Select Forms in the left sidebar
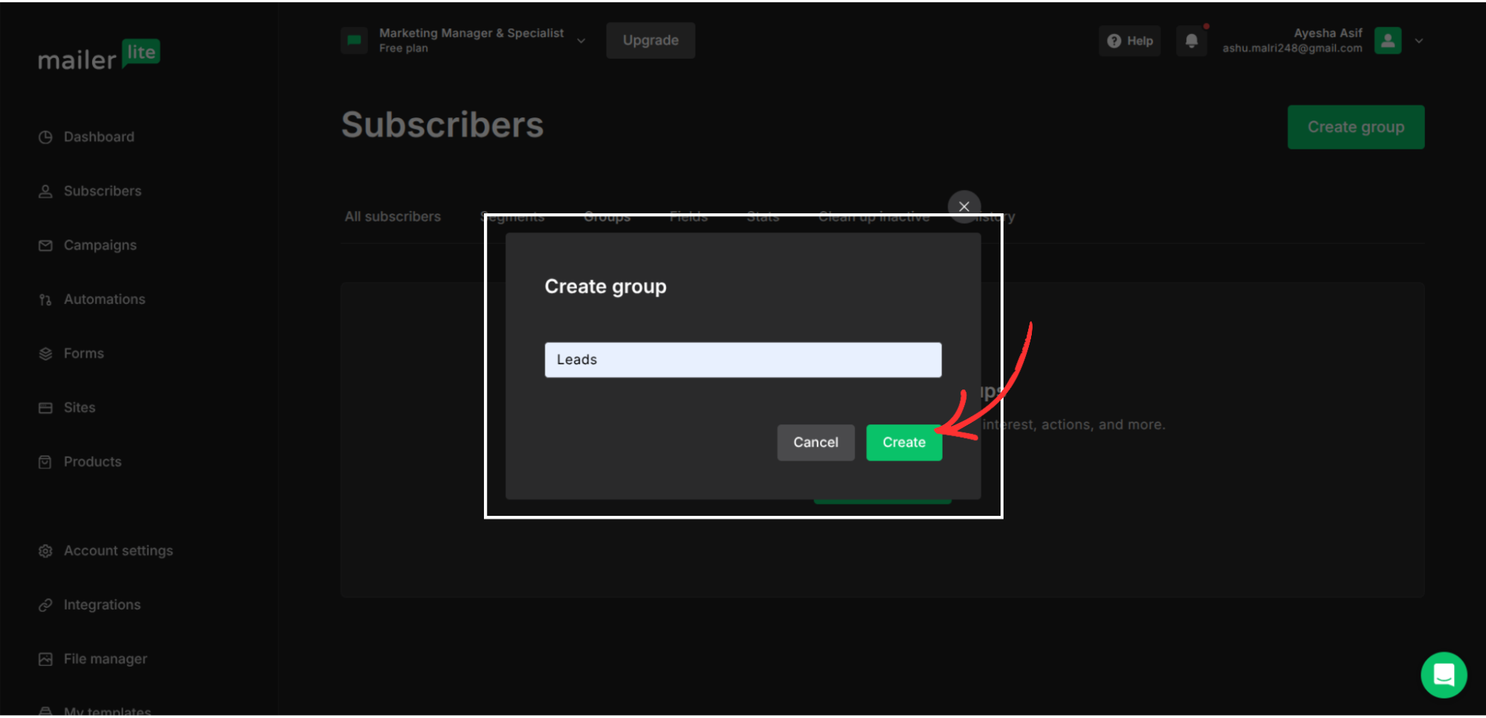Screen dimensions: 1486x718 click(x=83, y=353)
